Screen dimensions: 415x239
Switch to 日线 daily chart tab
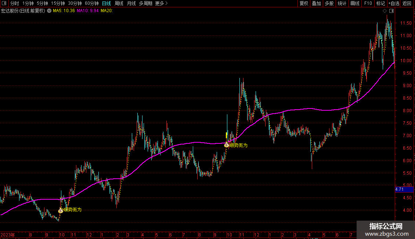tap(107, 3)
